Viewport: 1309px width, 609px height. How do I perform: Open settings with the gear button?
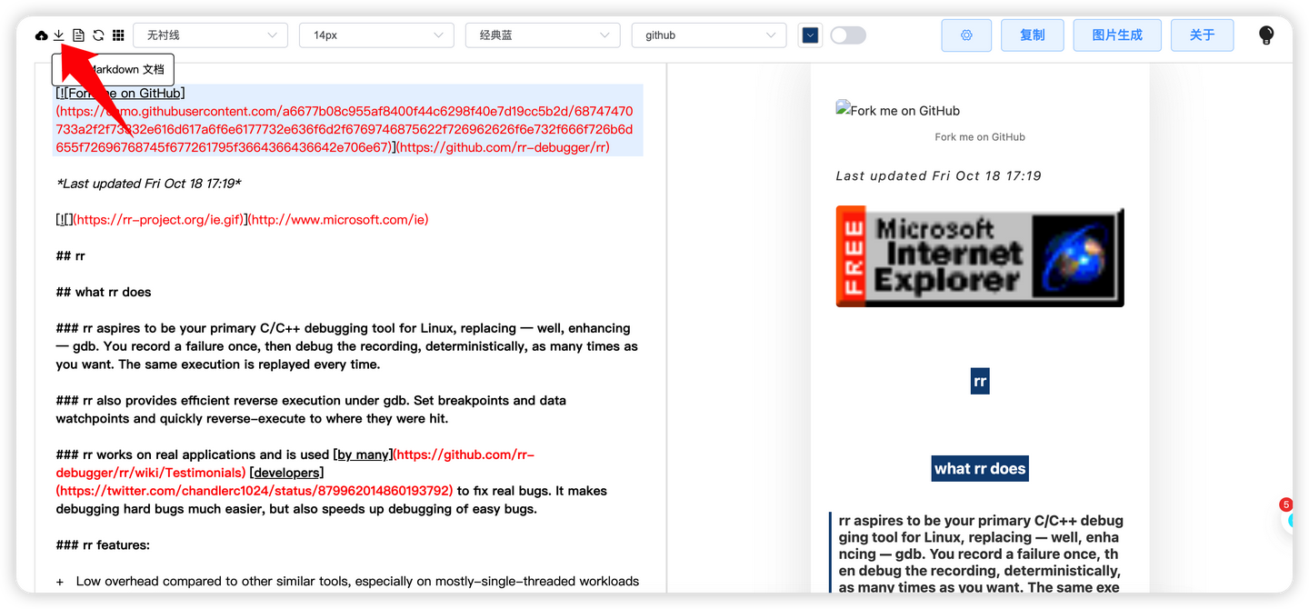pyautogui.click(x=966, y=35)
